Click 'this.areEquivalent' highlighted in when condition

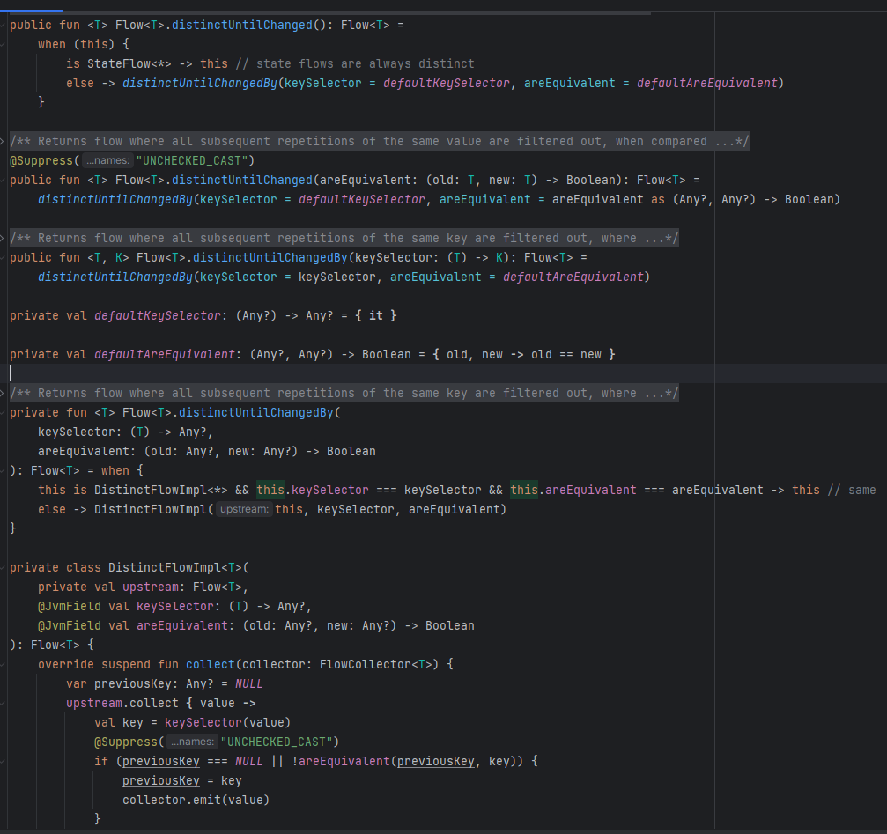coord(573,491)
